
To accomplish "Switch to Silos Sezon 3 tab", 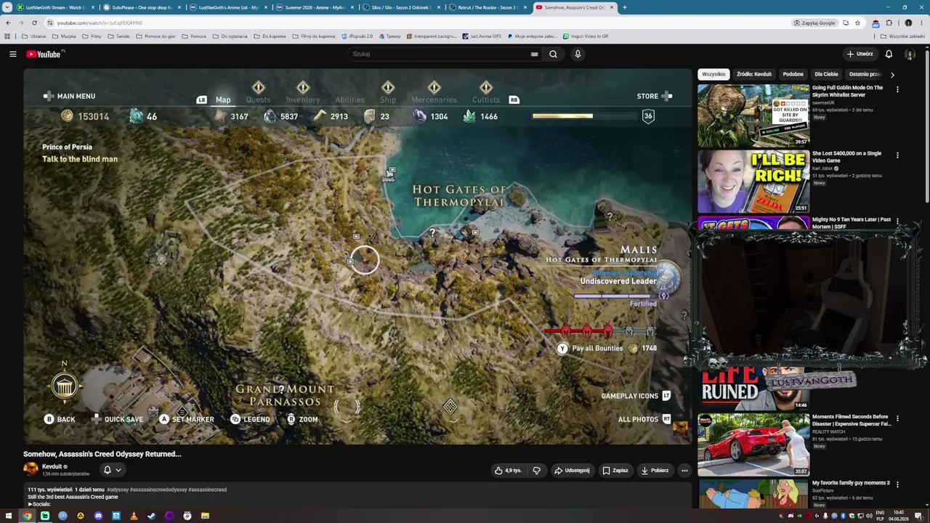I will click(x=402, y=7).
